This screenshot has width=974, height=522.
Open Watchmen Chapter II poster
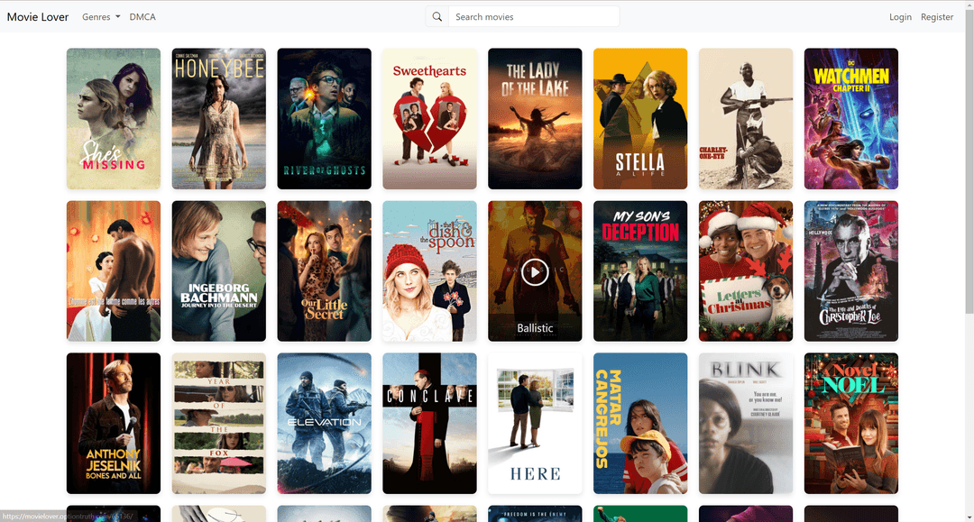[x=851, y=118]
